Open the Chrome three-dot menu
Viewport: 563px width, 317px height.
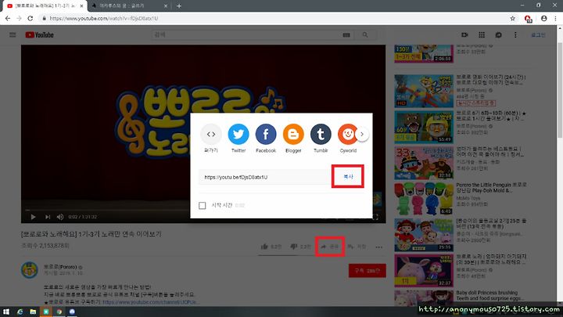[x=555, y=18]
